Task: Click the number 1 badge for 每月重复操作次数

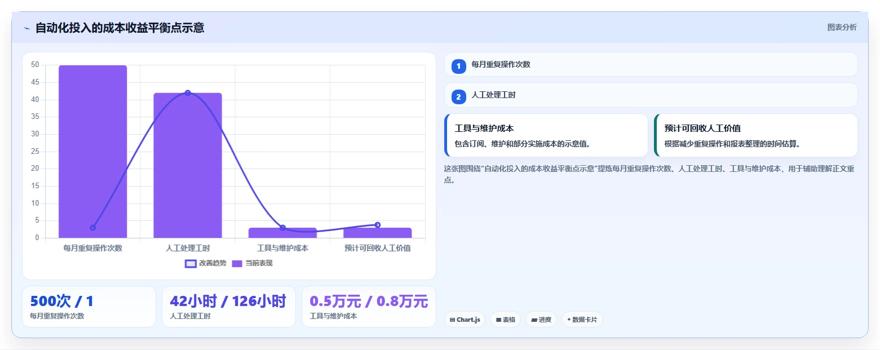Action: (x=458, y=66)
